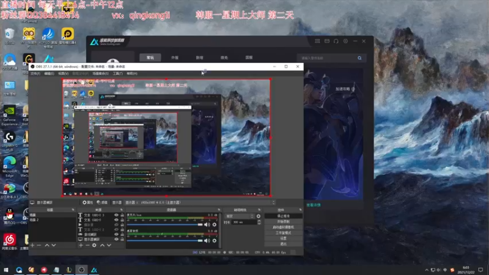The height and width of the screenshot is (275, 489).
Task: Open 编辑(E) menu in OBS
Action: pyautogui.click(x=49, y=73)
